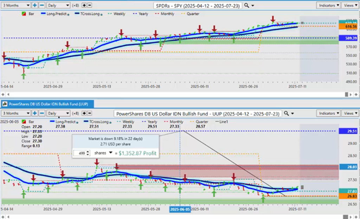Image resolution: width=360 pixels, height=219 pixels.
Task: Open the 3 Months range dropdown on SPY chart
Action: click(x=15, y=5)
